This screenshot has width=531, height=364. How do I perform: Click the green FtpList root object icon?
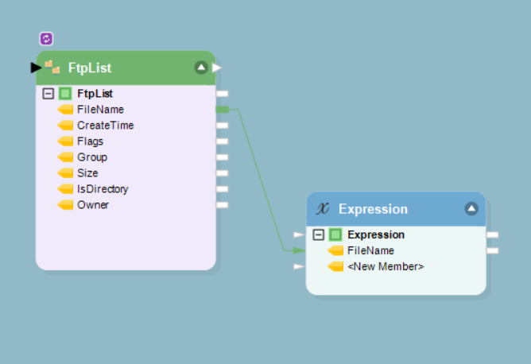point(65,93)
